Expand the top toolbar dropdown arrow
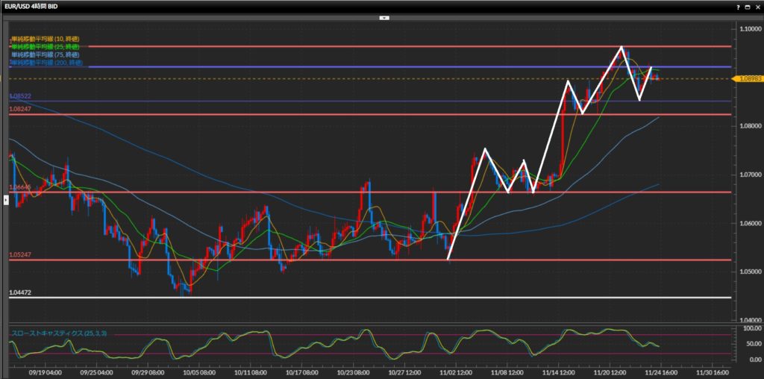Image resolution: width=764 pixels, height=379 pixels. (x=383, y=16)
